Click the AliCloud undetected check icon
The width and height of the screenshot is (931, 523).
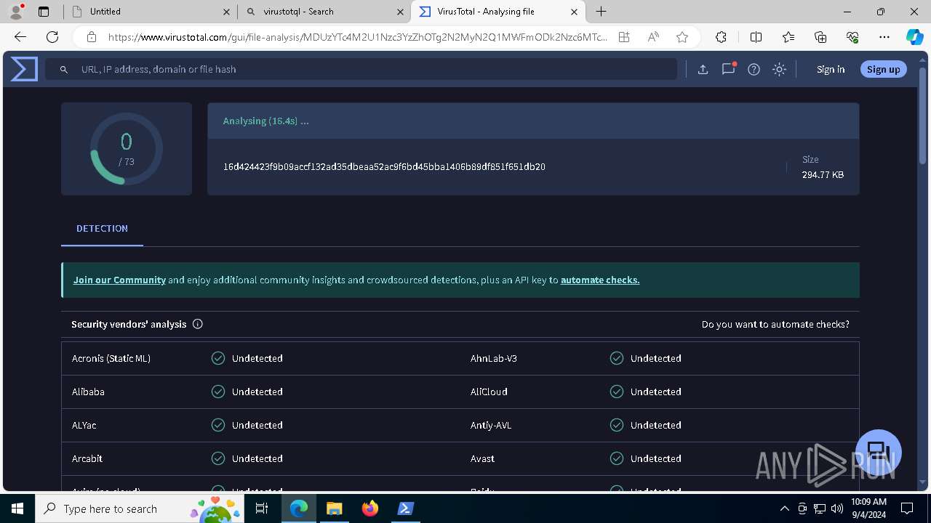(617, 392)
